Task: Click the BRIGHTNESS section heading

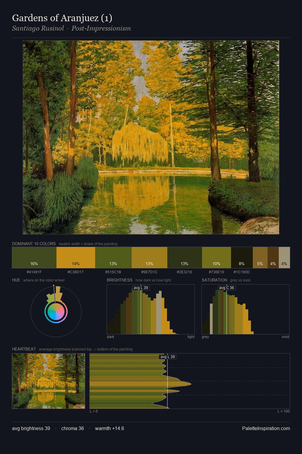Action: (x=120, y=280)
